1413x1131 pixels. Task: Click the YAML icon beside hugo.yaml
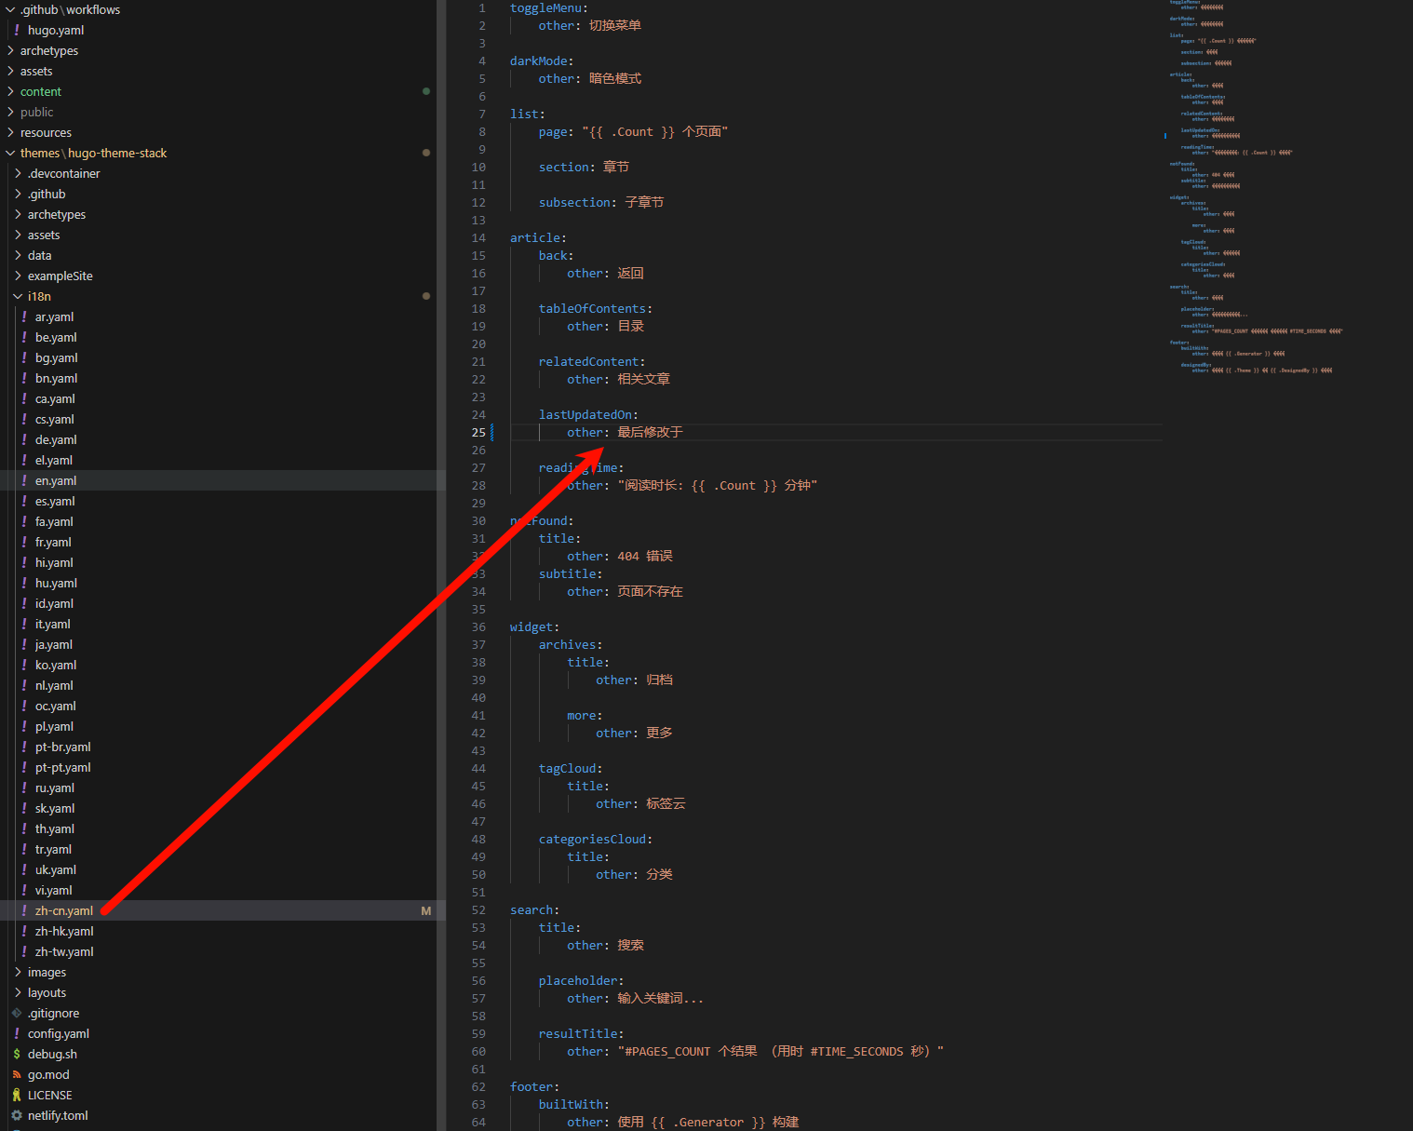[17, 30]
